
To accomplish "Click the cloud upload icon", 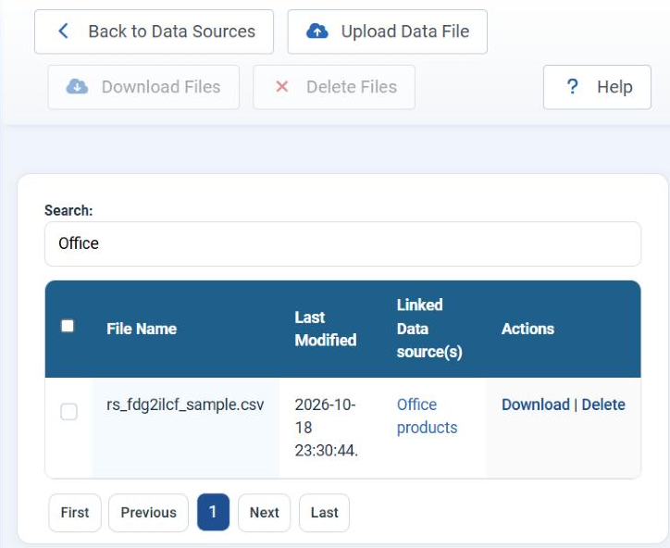I will (317, 31).
